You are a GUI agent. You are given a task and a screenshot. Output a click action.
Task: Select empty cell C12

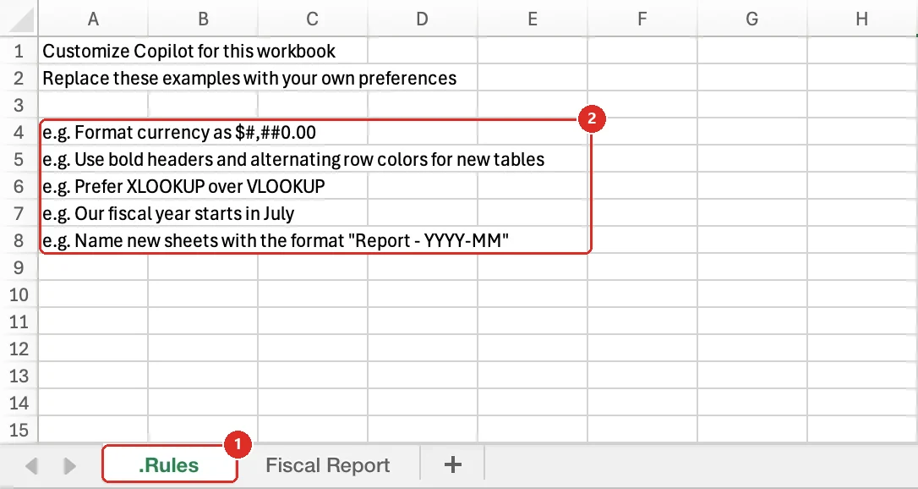(x=313, y=349)
